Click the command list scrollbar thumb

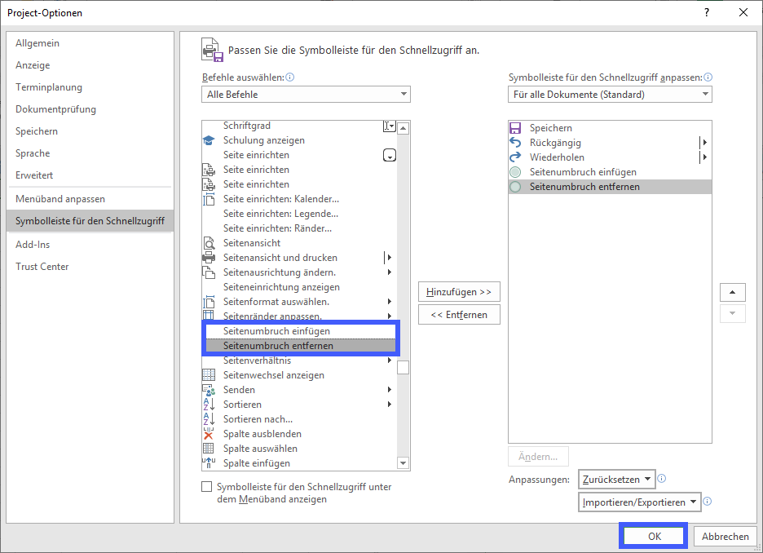(x=403, y=367)
